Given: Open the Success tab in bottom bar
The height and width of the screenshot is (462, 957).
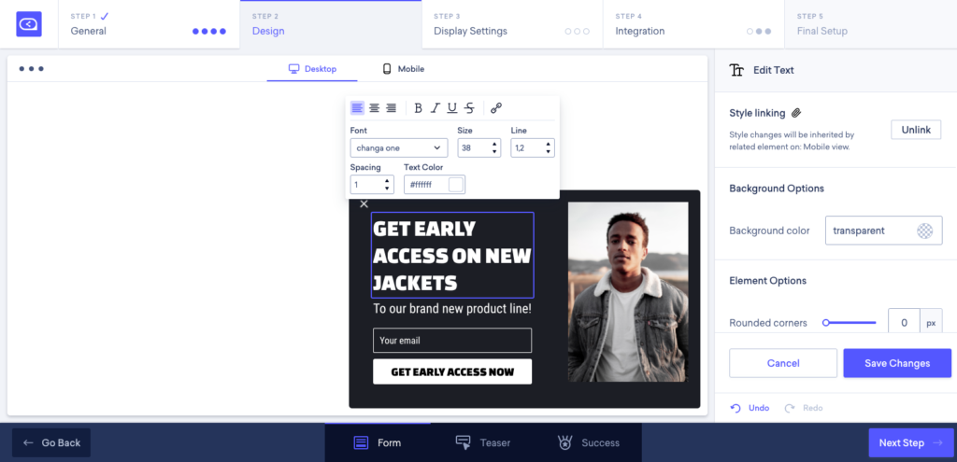Looking at the screenshot, I should [589, 443].
